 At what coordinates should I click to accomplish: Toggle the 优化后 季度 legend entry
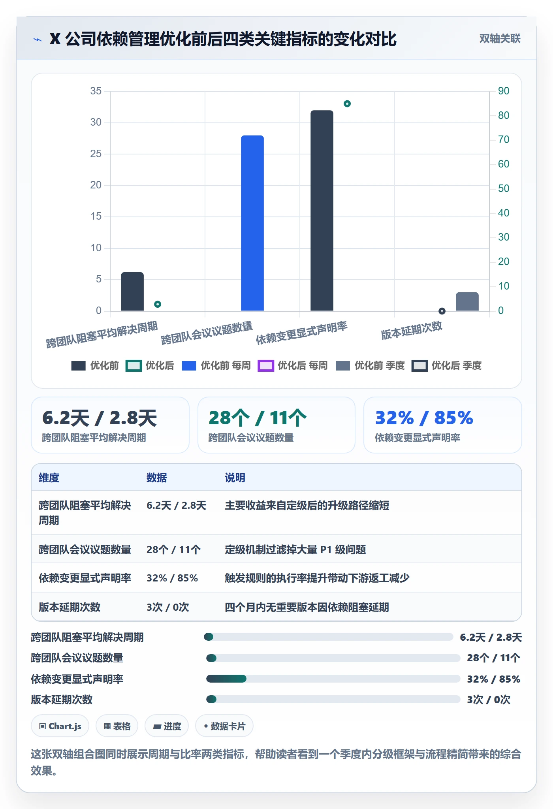point(447,366)
